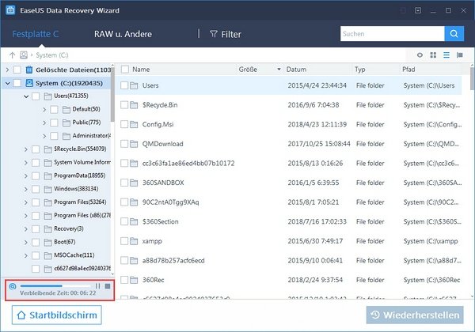The height and width of the screenshot is (332, 475).
Task: Select the Administrator tree folder
Action: point(92,136)
